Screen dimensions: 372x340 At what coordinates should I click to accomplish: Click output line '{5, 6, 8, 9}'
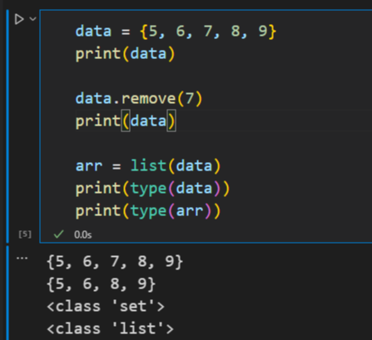tap(102, 284)
